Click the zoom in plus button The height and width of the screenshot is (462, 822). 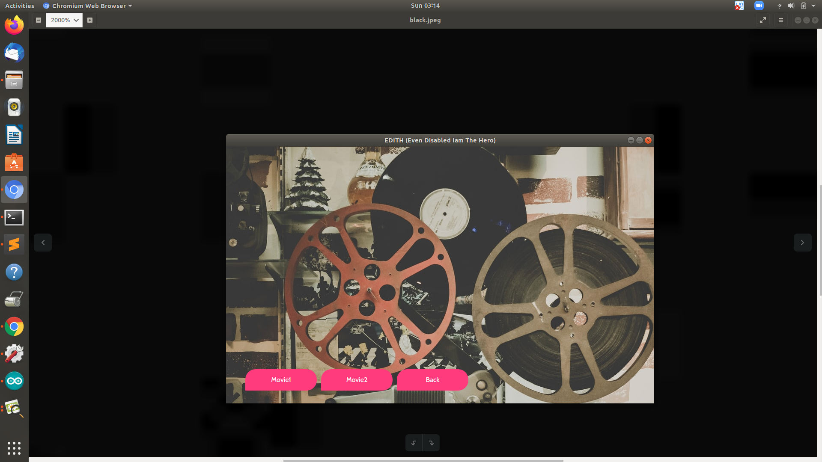pyautogui.click(x=90, y=20)
